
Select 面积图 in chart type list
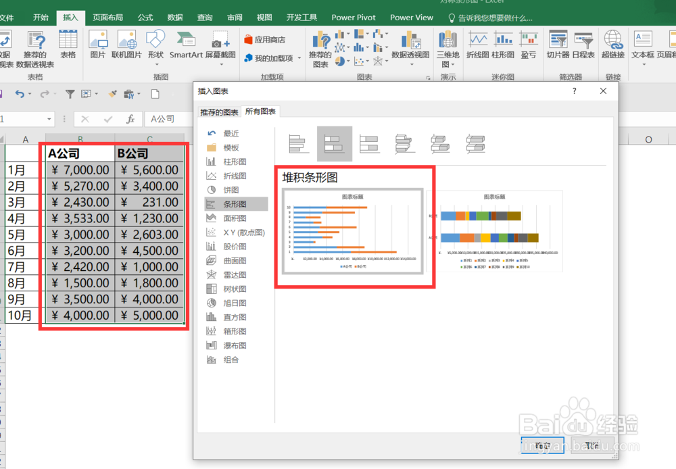click(x=236, y=218)
